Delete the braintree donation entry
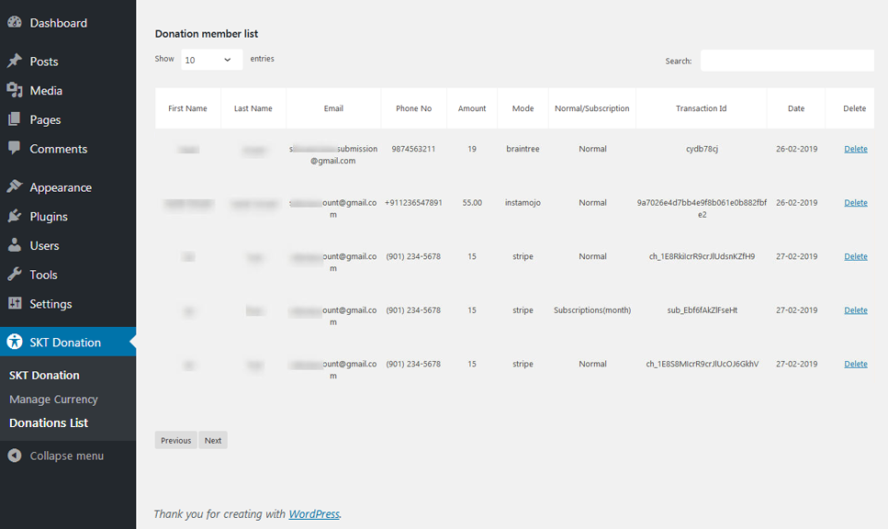The image size is (888, 529). [x=855, y=149]
